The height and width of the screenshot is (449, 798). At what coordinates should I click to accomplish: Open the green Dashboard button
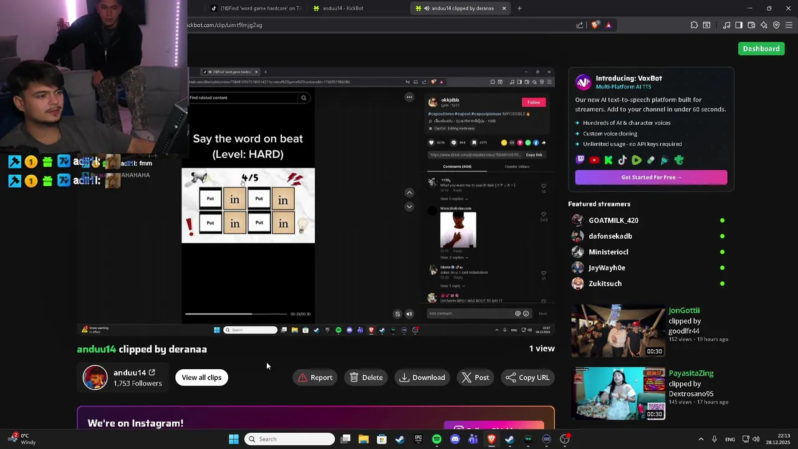pyautogui.click(x=761, y=49)
